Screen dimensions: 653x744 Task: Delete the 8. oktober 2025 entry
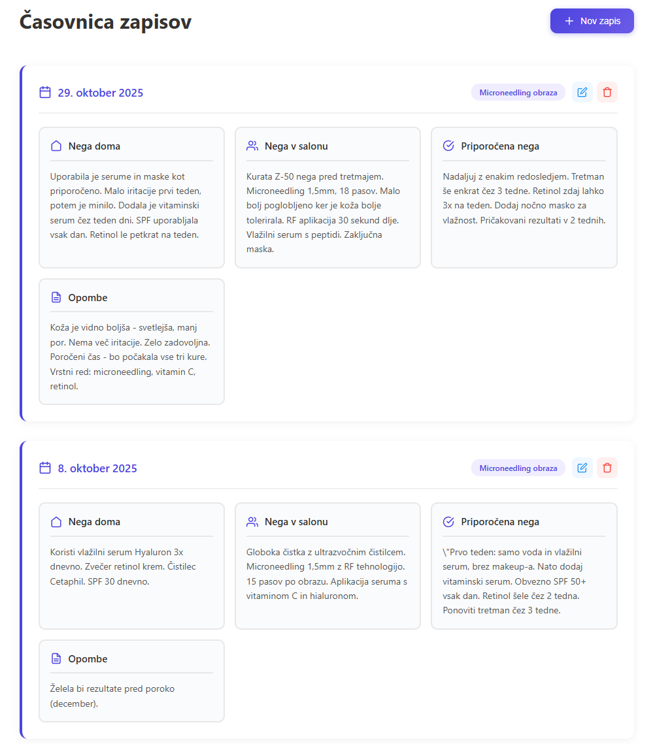pos(607,468)
